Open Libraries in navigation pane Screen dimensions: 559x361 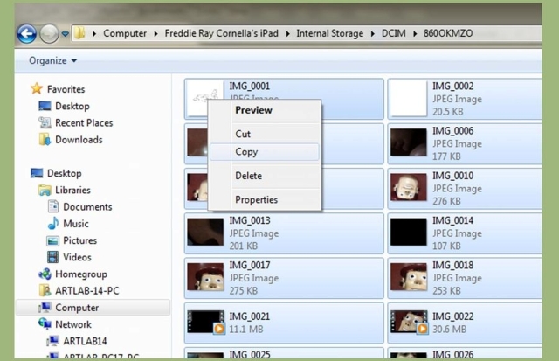coord(72,191)
